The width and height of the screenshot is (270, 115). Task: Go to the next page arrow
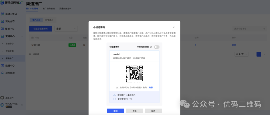[264, 54]
